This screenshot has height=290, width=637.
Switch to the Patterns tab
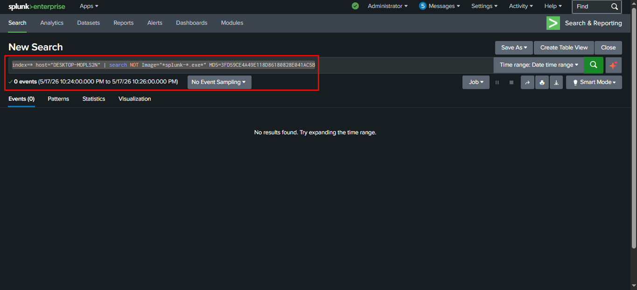coord(58,99)
